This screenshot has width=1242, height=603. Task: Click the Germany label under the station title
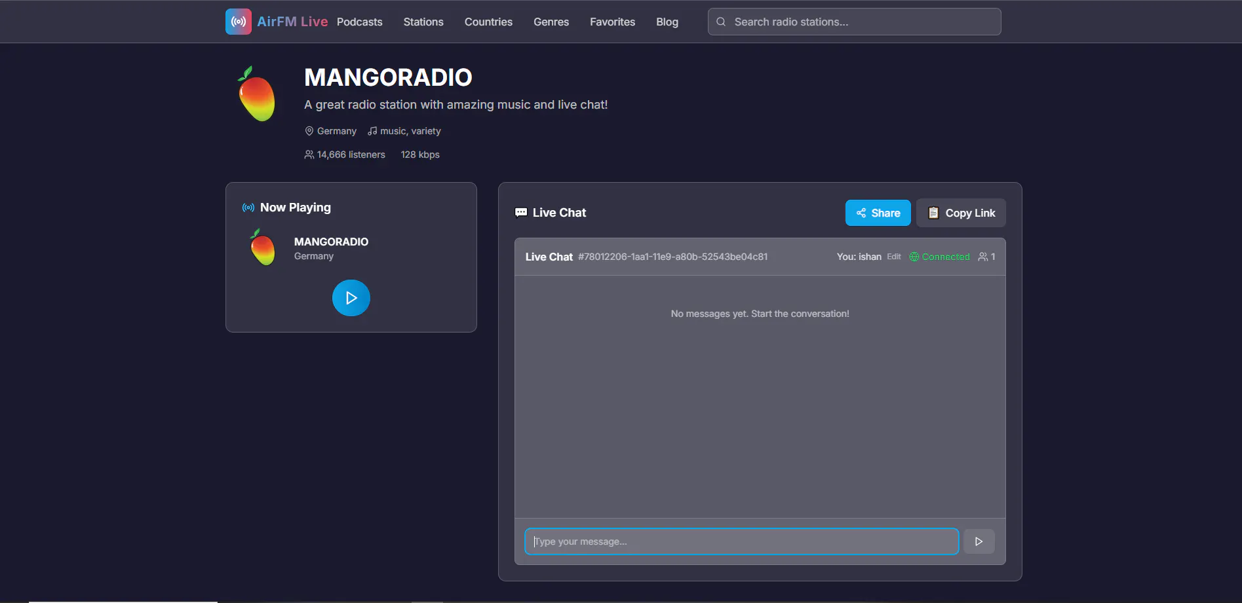[337, 131]
